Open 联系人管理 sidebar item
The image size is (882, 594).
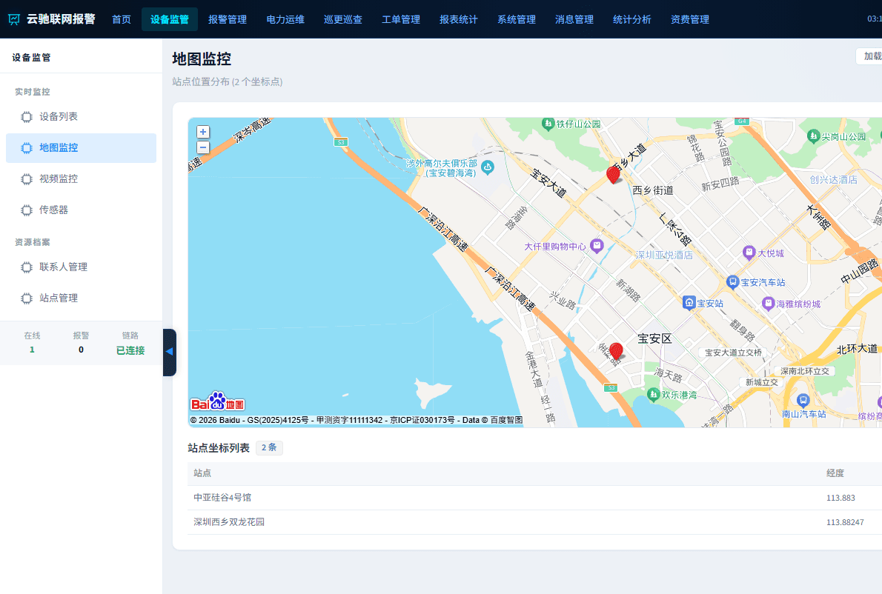pyautogui.click(x=81, y=267)
